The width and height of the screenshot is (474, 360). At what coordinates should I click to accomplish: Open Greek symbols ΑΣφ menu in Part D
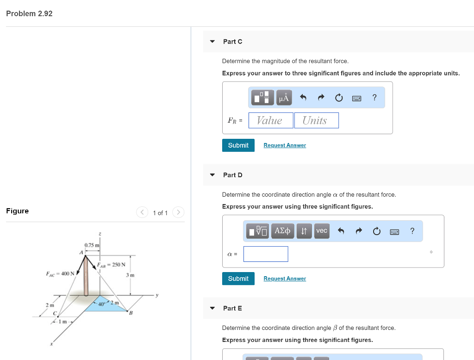point(282,231)
